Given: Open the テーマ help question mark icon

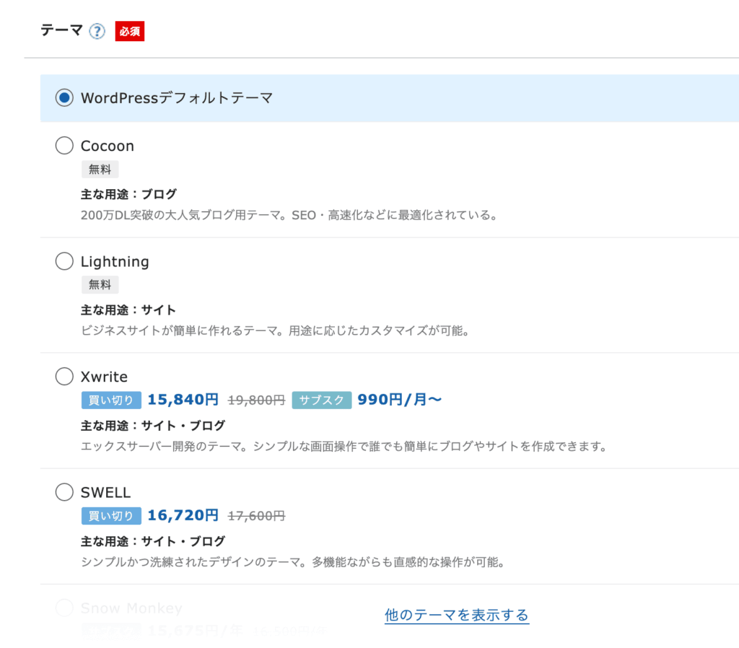Looking at the screenshot, I should [97, 31].
